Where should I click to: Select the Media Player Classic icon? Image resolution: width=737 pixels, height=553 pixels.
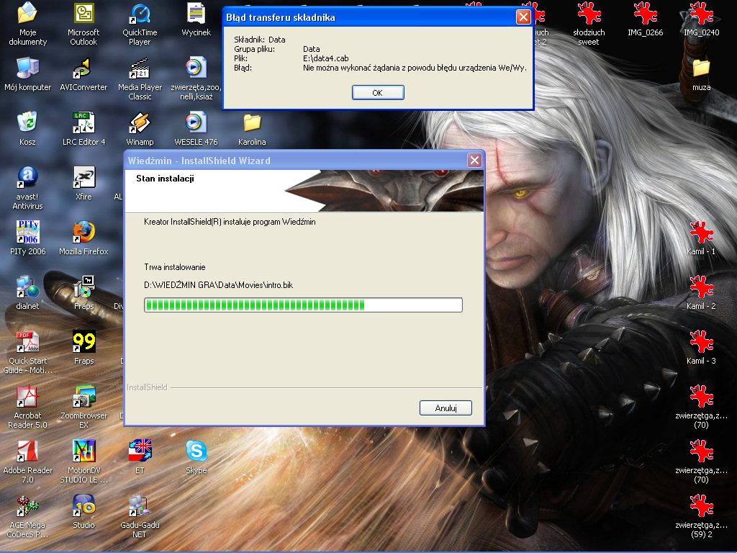140,78
